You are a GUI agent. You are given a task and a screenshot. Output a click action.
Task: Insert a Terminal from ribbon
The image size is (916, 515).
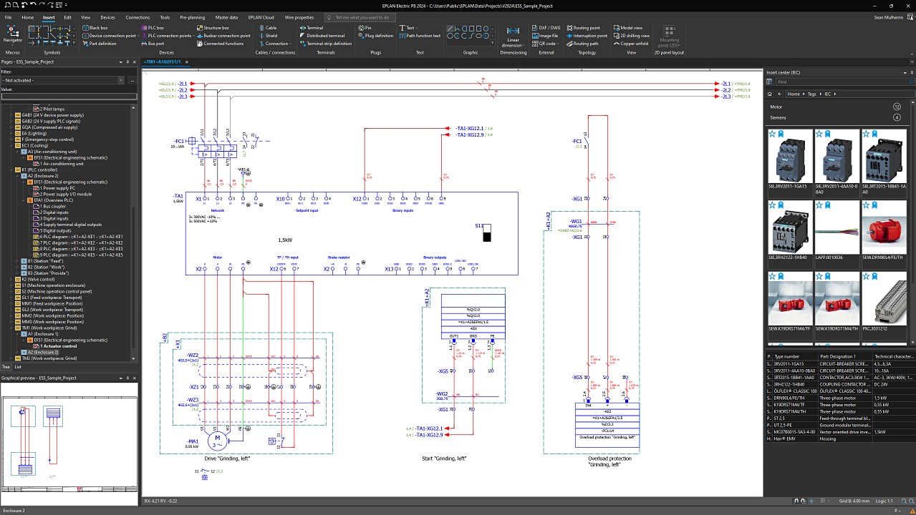314,27
